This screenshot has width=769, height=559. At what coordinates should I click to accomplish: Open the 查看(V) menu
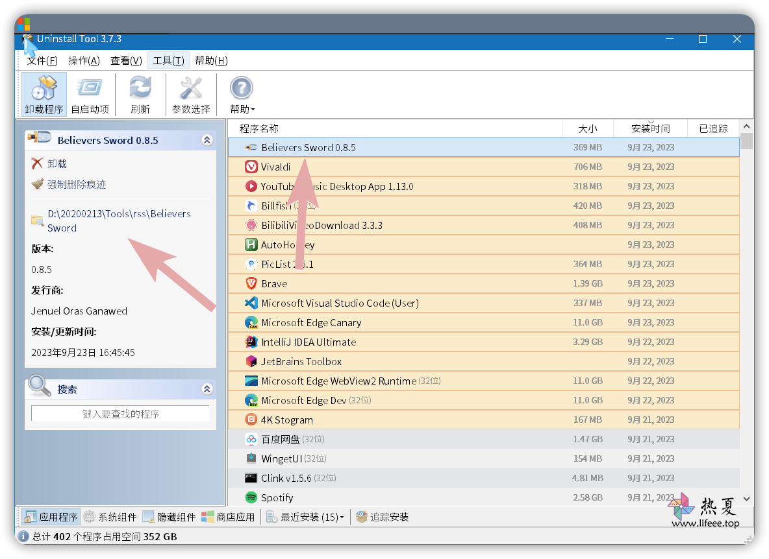tap(126, 61)
